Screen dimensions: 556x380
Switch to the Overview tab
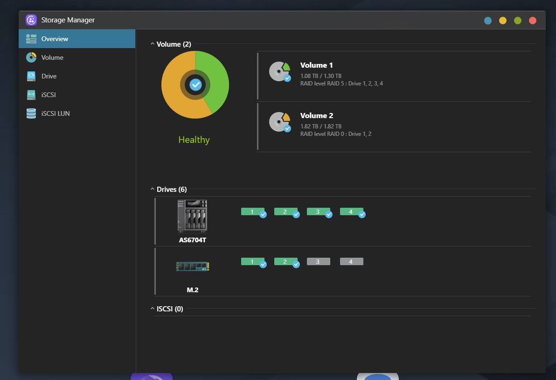click(x=55, y=39)
